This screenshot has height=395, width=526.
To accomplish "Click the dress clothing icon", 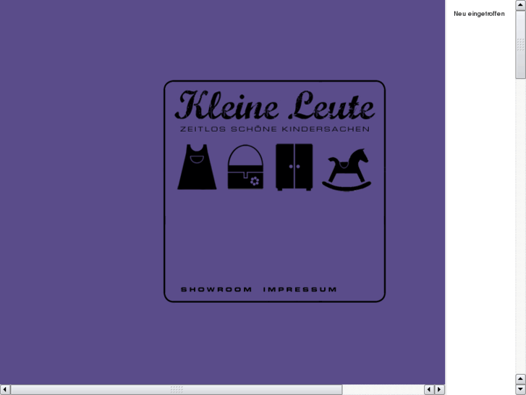I will (x=197, y=167).
